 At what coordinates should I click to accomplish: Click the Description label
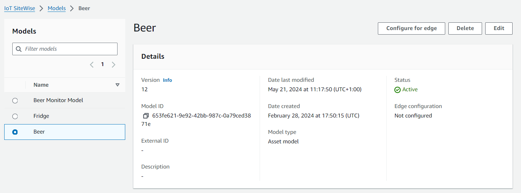pyautogui.click(x=155, y=167)
